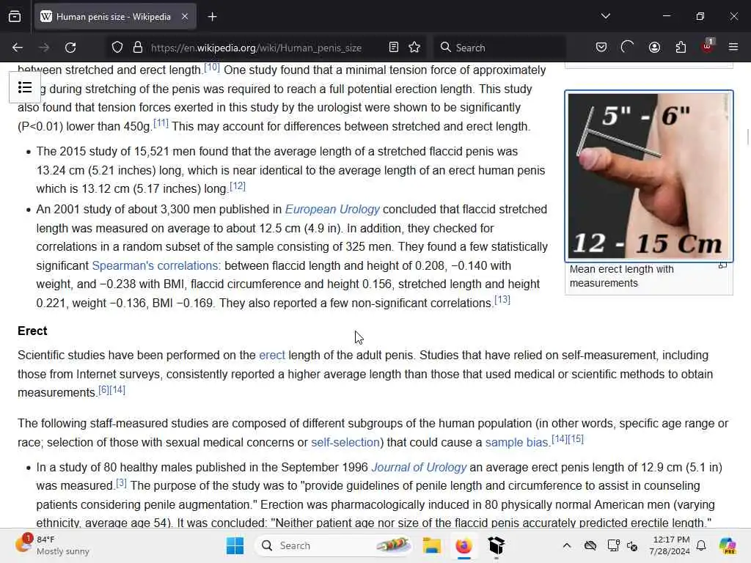Reload the current page

pos(70,48)
